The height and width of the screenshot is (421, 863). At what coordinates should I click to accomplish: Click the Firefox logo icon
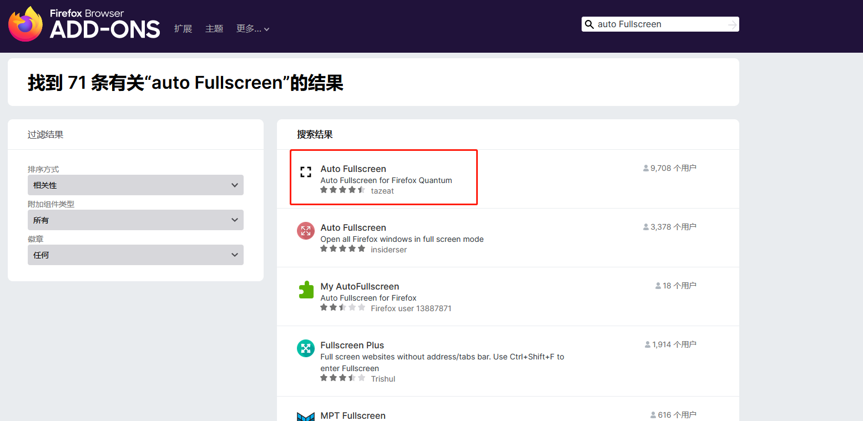(x=26, y=24)
